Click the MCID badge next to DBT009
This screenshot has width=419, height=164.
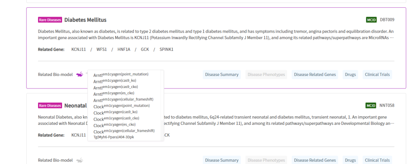point(371,20)
